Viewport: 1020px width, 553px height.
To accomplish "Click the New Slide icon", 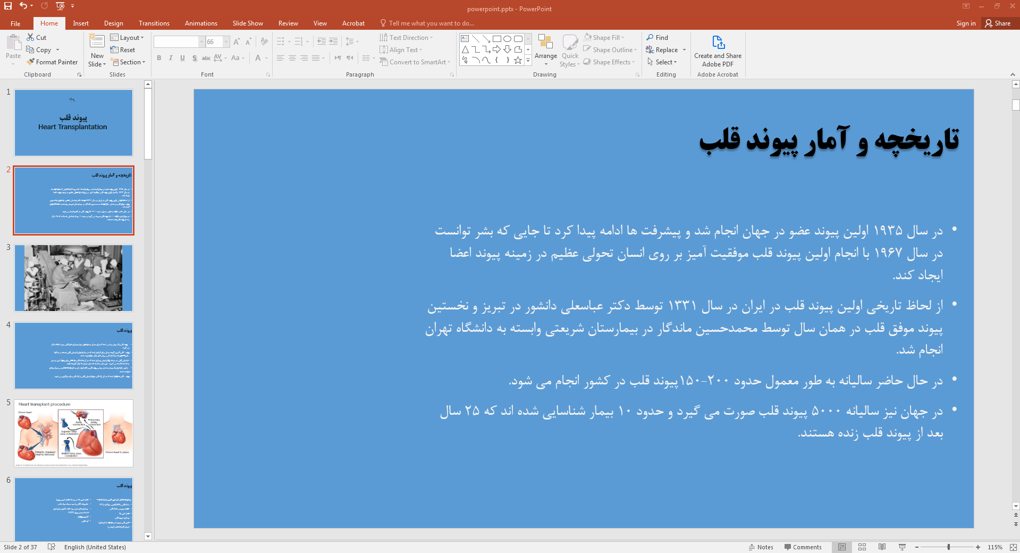I will tap(97, 41).
